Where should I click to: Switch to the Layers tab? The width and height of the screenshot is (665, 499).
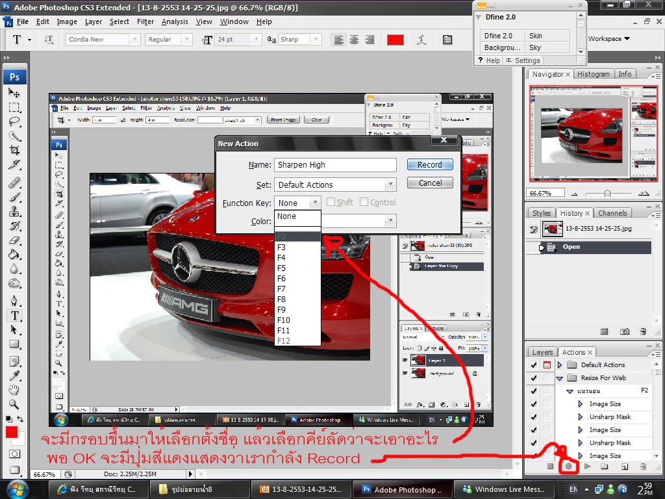(x=542, y=352)
